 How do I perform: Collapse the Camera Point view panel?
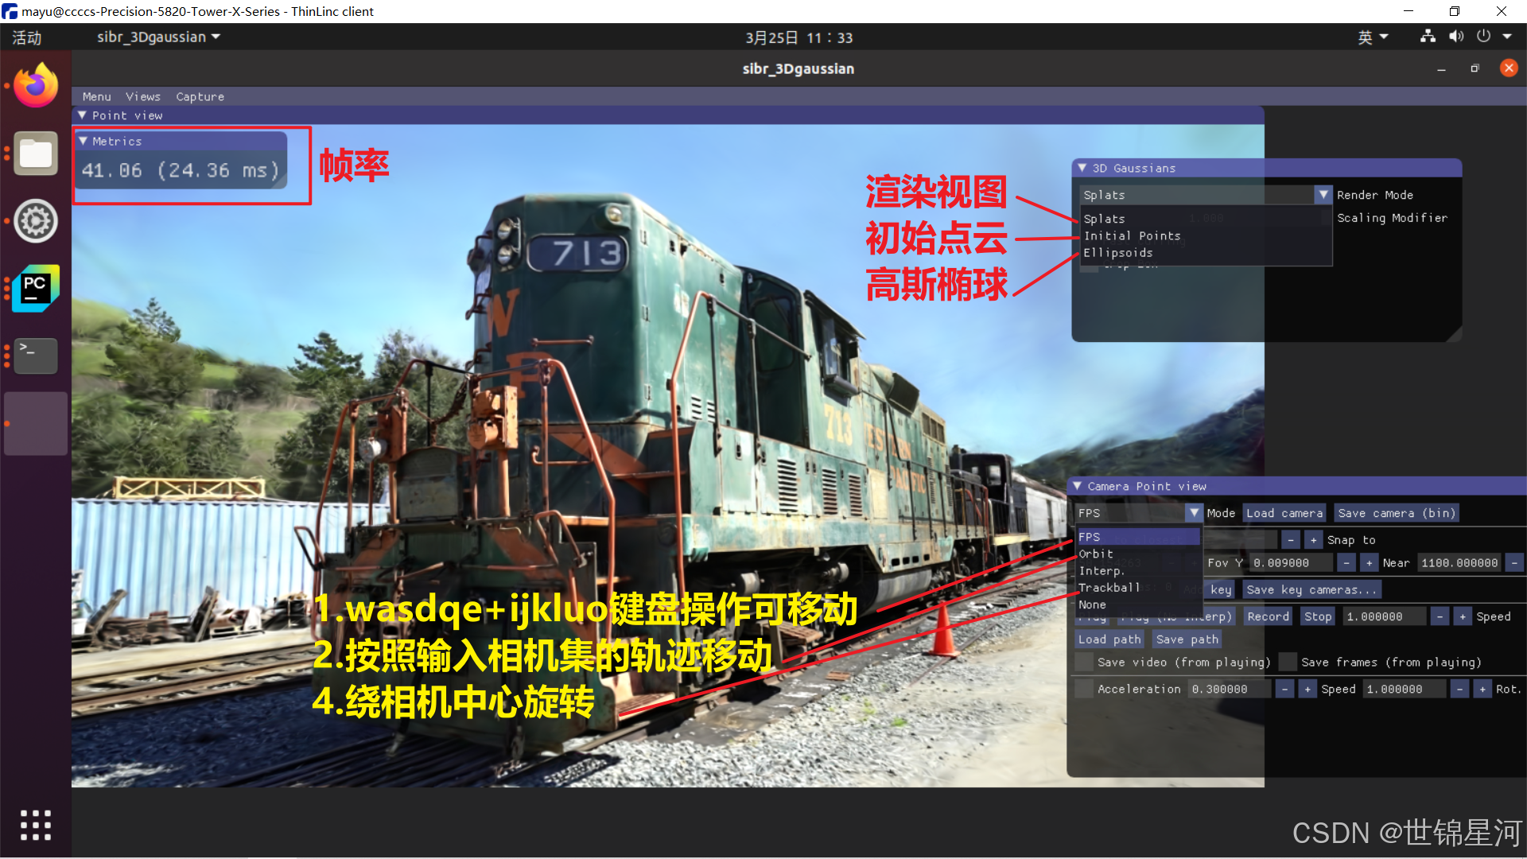pyautogui.click(x=1078, y=486)
